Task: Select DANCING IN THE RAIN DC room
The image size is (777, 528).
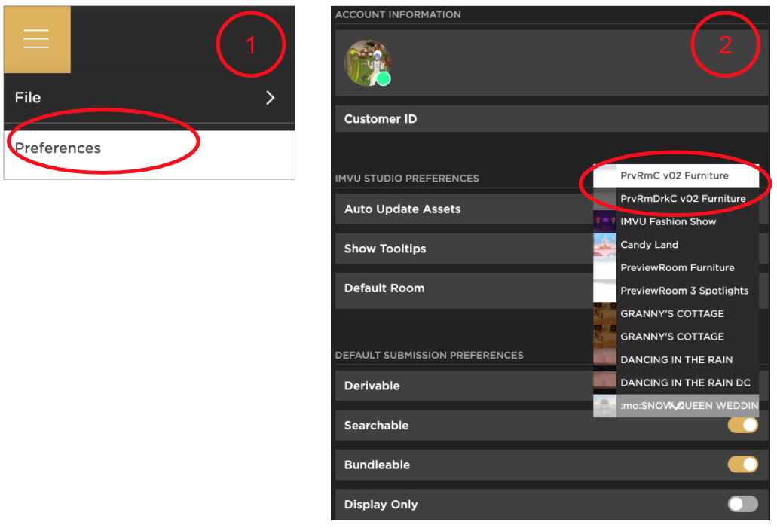Action: click(x=676, y=383)
